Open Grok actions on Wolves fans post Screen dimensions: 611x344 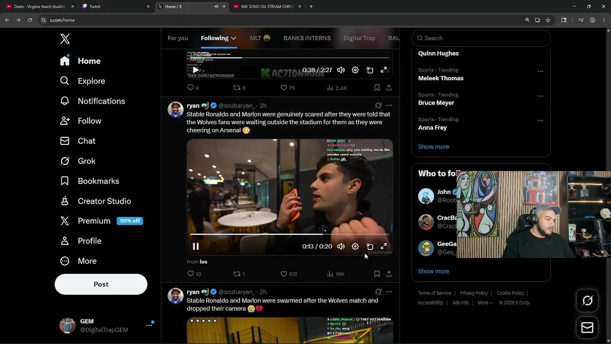pyautogui.click(x=379, y=106)
